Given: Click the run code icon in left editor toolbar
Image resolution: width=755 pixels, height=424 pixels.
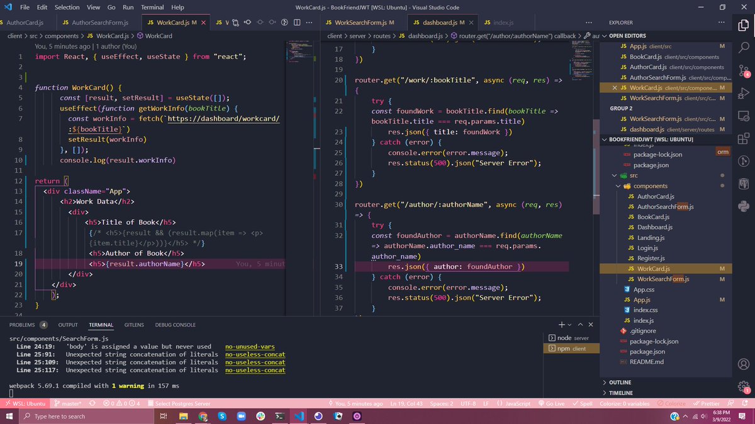Looking at the screenshot, I should [x=284, y=23].
